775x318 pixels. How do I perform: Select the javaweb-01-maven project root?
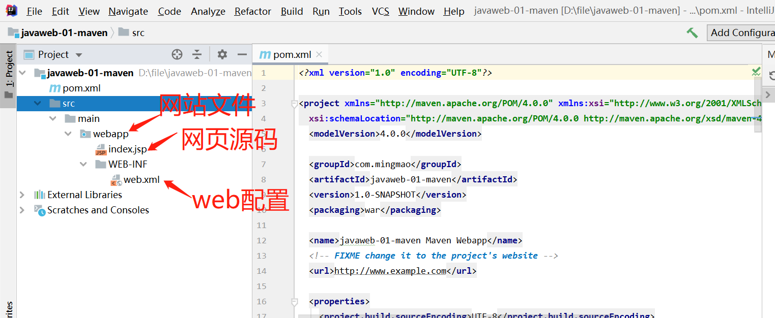[x=90, y=73]
